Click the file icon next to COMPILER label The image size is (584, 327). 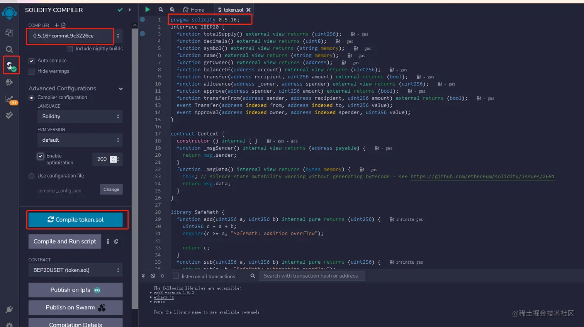pyautogui.click(x=64, y=25)
